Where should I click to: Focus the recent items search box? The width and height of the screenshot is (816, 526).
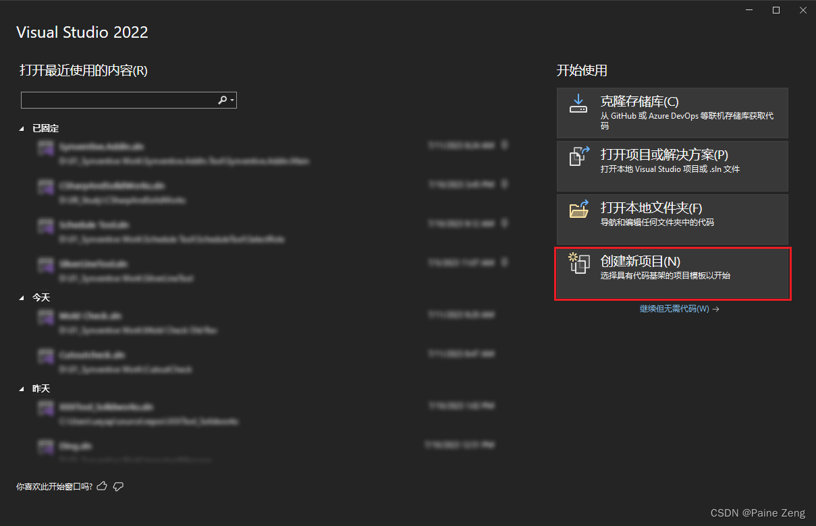pos(129,100)
